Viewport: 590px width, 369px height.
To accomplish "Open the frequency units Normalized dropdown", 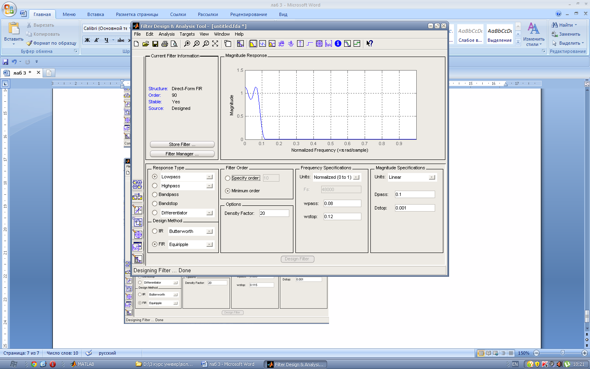I will pyautogui.click(x=356, y=177).
